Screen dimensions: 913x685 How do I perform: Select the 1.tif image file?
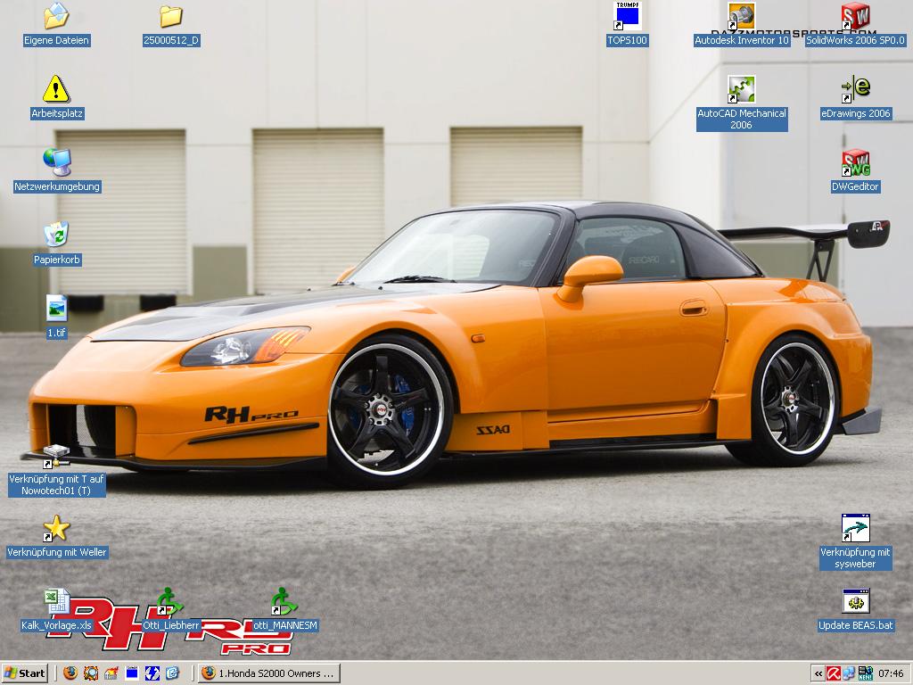point(56,309)
